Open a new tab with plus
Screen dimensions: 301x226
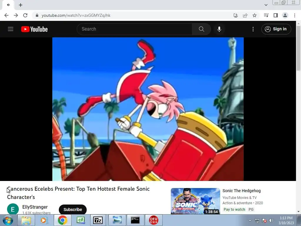tap(21, 5)
